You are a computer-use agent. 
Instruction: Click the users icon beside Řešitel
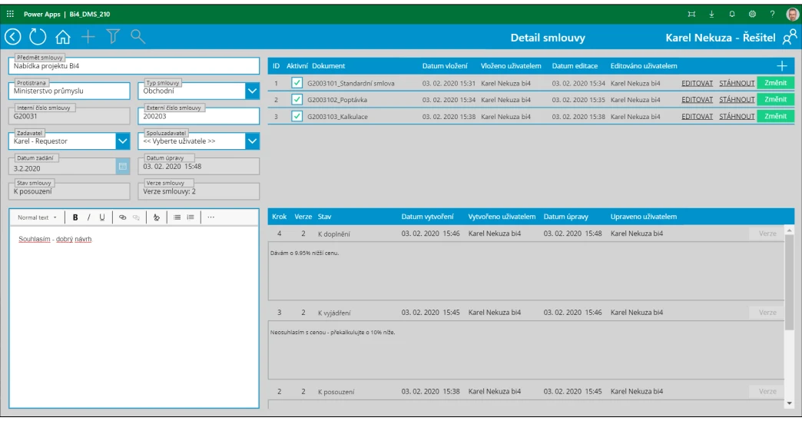coord(789,37)
